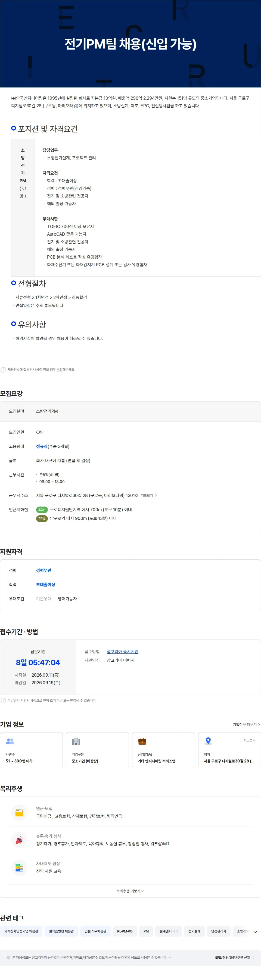Expand 복리후생 더보기
The image size is (261, 966).
pos(130,891)
